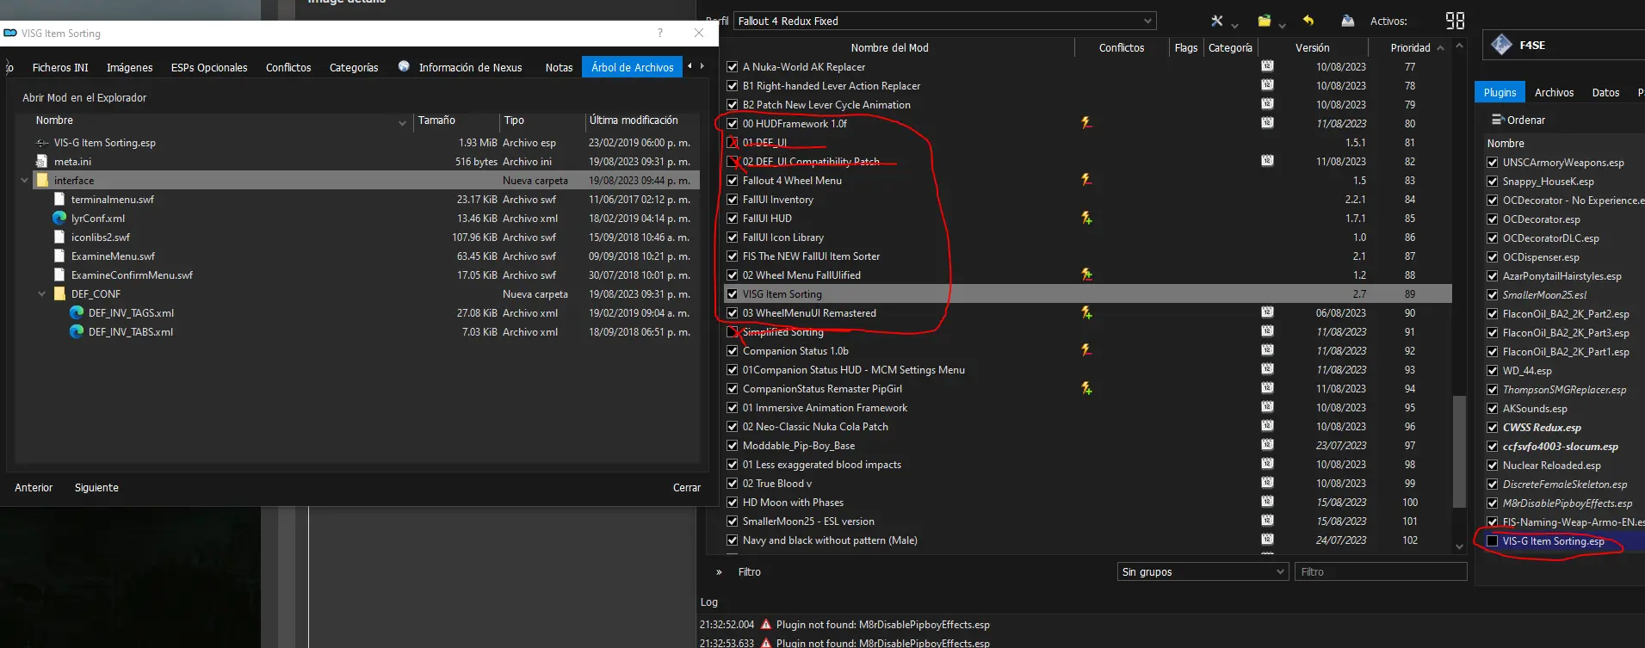Toggle the VISG Item Sorting mod checkbox
The height and width of the screenshot is (648, 1645).
(x=732, y=293)
